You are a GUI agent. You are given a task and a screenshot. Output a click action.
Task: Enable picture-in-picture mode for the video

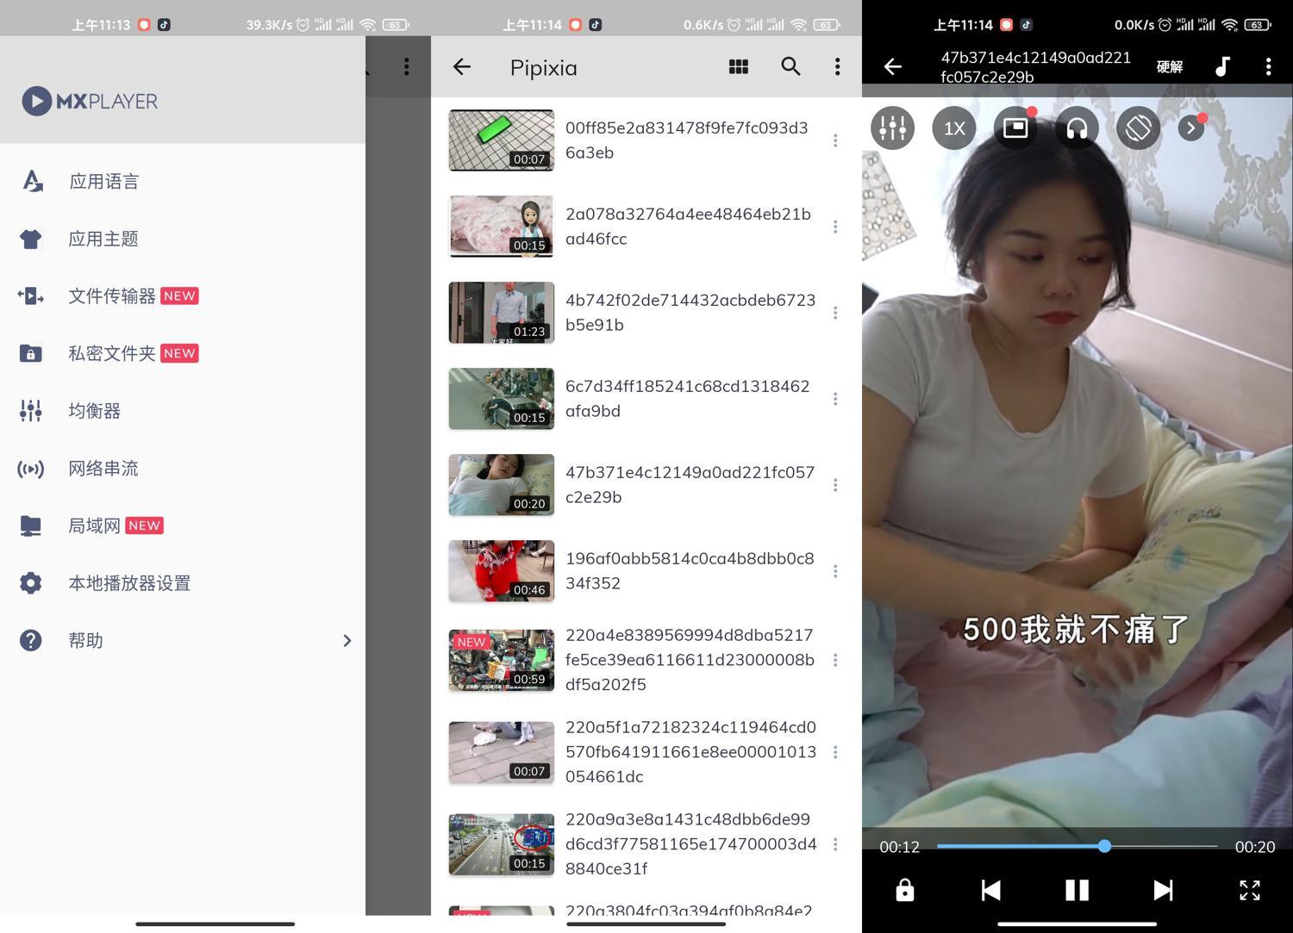click(x=1015, y=128)
